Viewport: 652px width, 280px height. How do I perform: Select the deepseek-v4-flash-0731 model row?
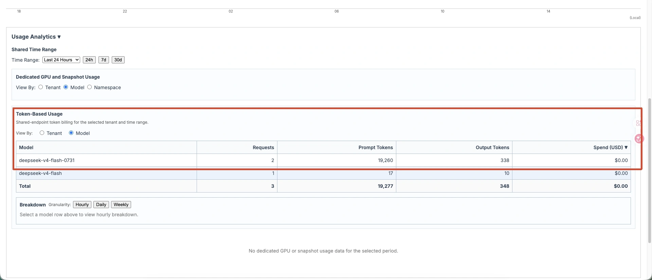323,160
